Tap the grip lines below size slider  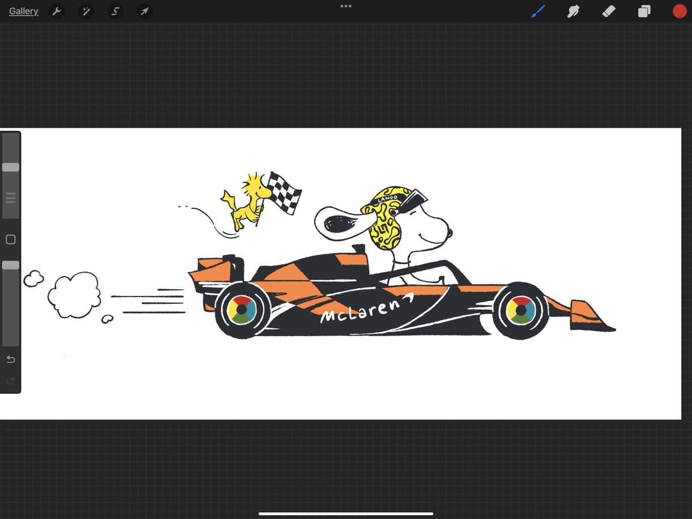click(x=10, y=198)
